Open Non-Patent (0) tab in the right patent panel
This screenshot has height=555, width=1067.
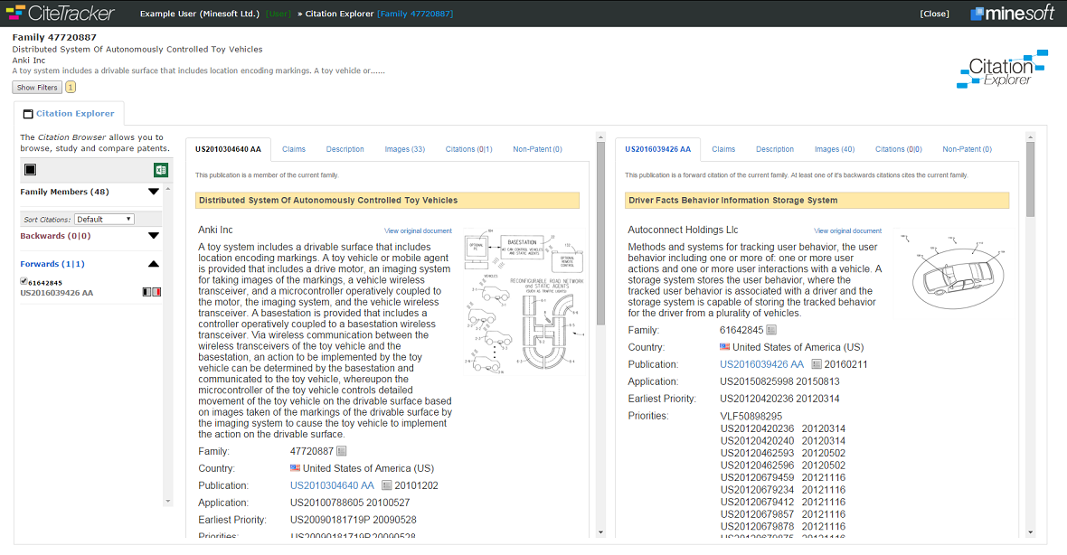coord(967,149)
